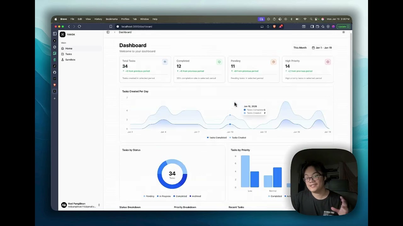Click the YANSK command logo icon
Image resolution: width=403 pixels, height=226 pixels.
coord(63,35)
